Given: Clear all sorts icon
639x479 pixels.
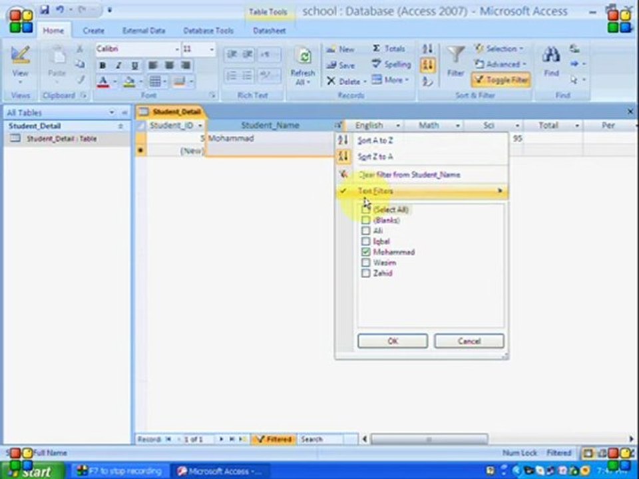Looking at the screenshot, I should click(x=427, y=81).
